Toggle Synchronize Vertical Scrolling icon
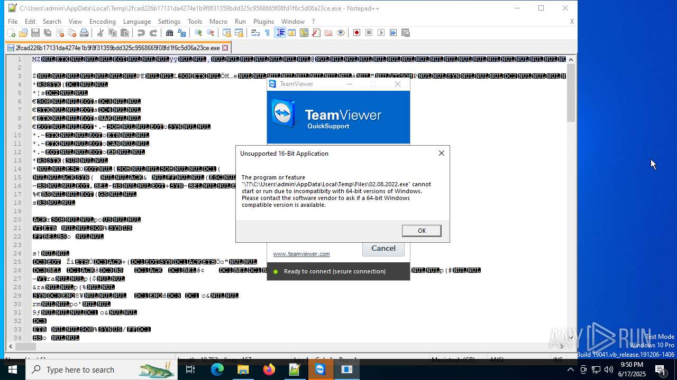This screenshot has width=677, height=380. pyautogui.click(x=227, y=33)
